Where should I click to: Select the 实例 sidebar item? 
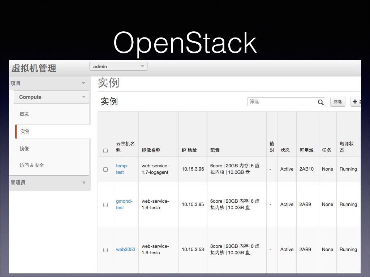coord(52,131)
